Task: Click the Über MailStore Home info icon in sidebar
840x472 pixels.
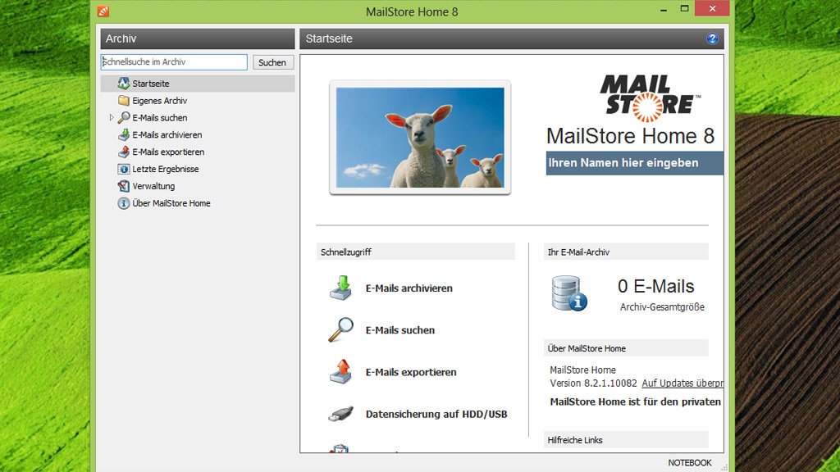Action: [x=124, y=203]
